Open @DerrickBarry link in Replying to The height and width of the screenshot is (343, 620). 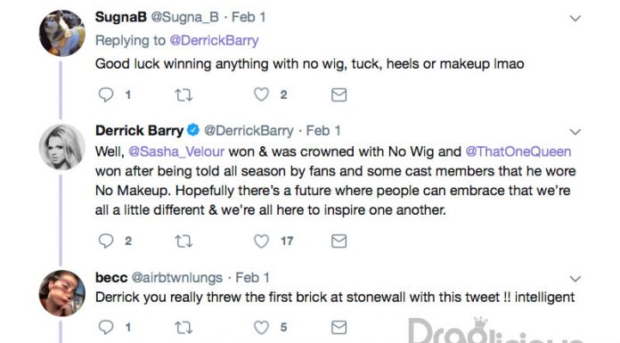[x=214, y=40]
